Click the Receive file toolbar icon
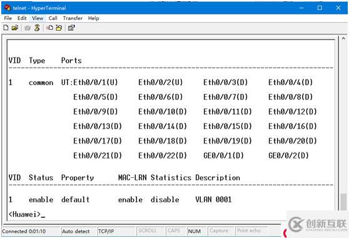This screenshot has width=349, height=238. (59, 28)
